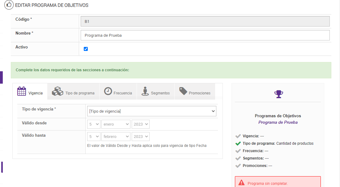
Task: Uncheck the Activo checkbox
Action: point(86,49)
